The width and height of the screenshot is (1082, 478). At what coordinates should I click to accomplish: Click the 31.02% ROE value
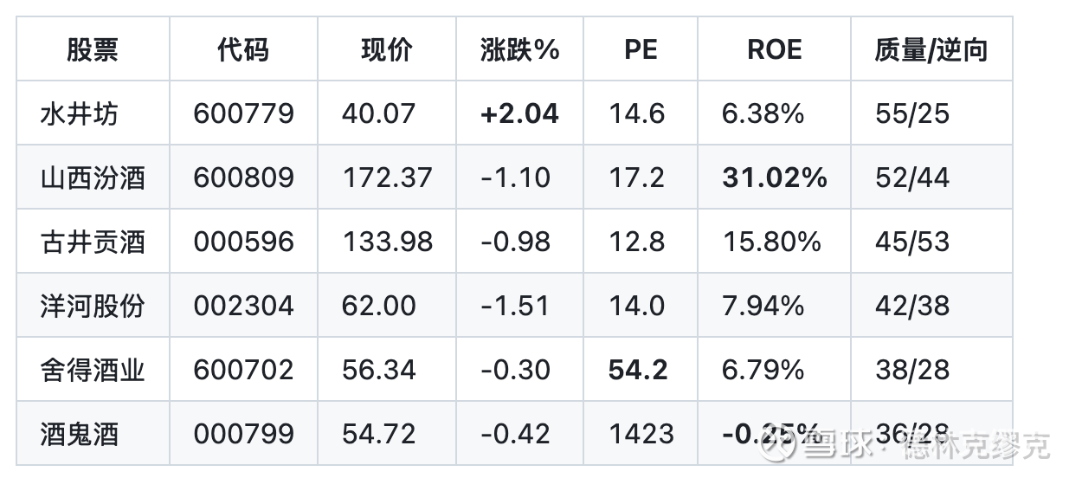775,178
